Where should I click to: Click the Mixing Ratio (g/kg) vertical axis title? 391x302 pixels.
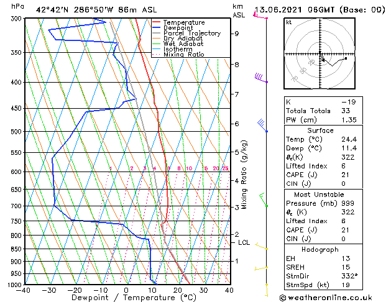(x=244, y=175)
